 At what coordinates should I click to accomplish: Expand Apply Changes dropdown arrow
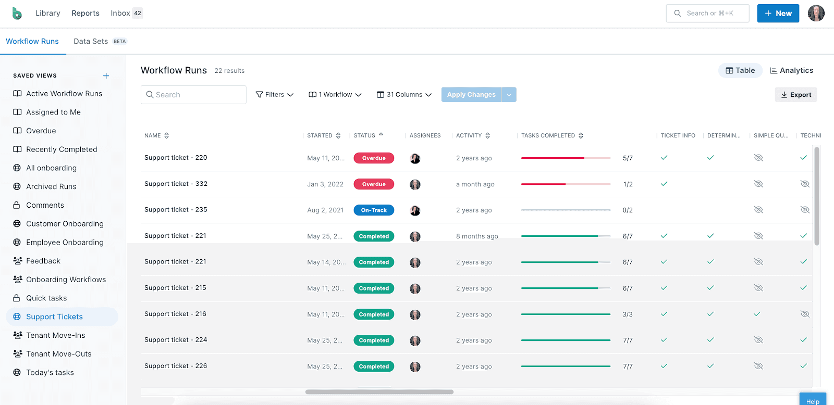click(x=509, y=95)
